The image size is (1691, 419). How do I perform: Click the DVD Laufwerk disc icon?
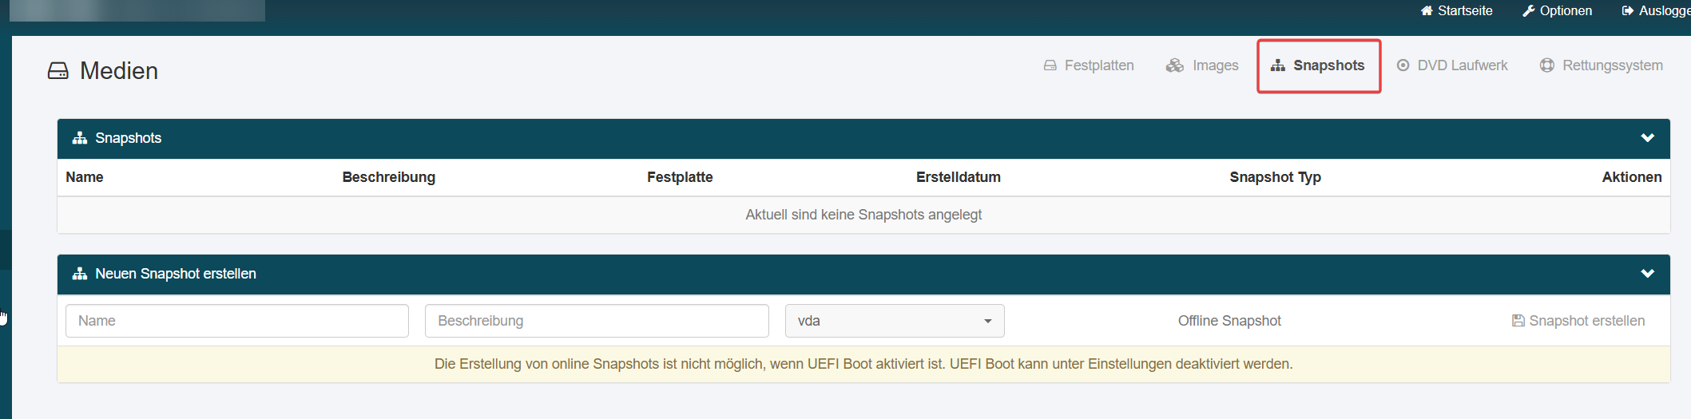[1403, 65]
